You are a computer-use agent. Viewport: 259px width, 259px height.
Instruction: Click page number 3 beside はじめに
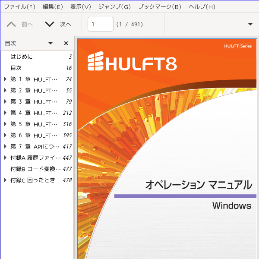(70, 57)
